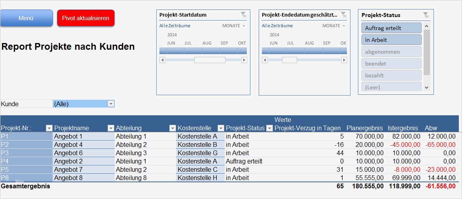
Task: Click right scroll arrow of Startdatum timeline
Action: (244, 60)
